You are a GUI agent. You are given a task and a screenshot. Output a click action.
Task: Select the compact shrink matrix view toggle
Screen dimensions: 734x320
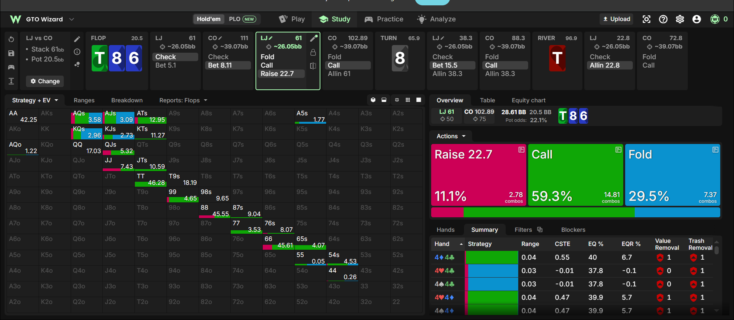[x=397, y=100]
